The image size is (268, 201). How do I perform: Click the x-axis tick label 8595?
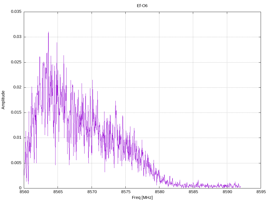261,192
